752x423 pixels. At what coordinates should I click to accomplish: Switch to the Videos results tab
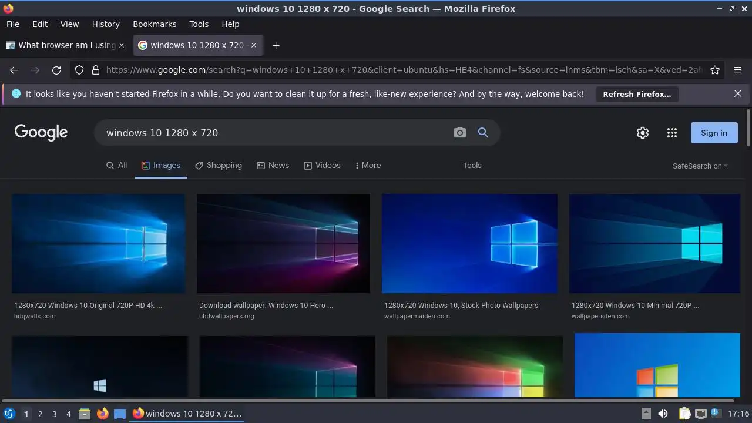[322, 166]
